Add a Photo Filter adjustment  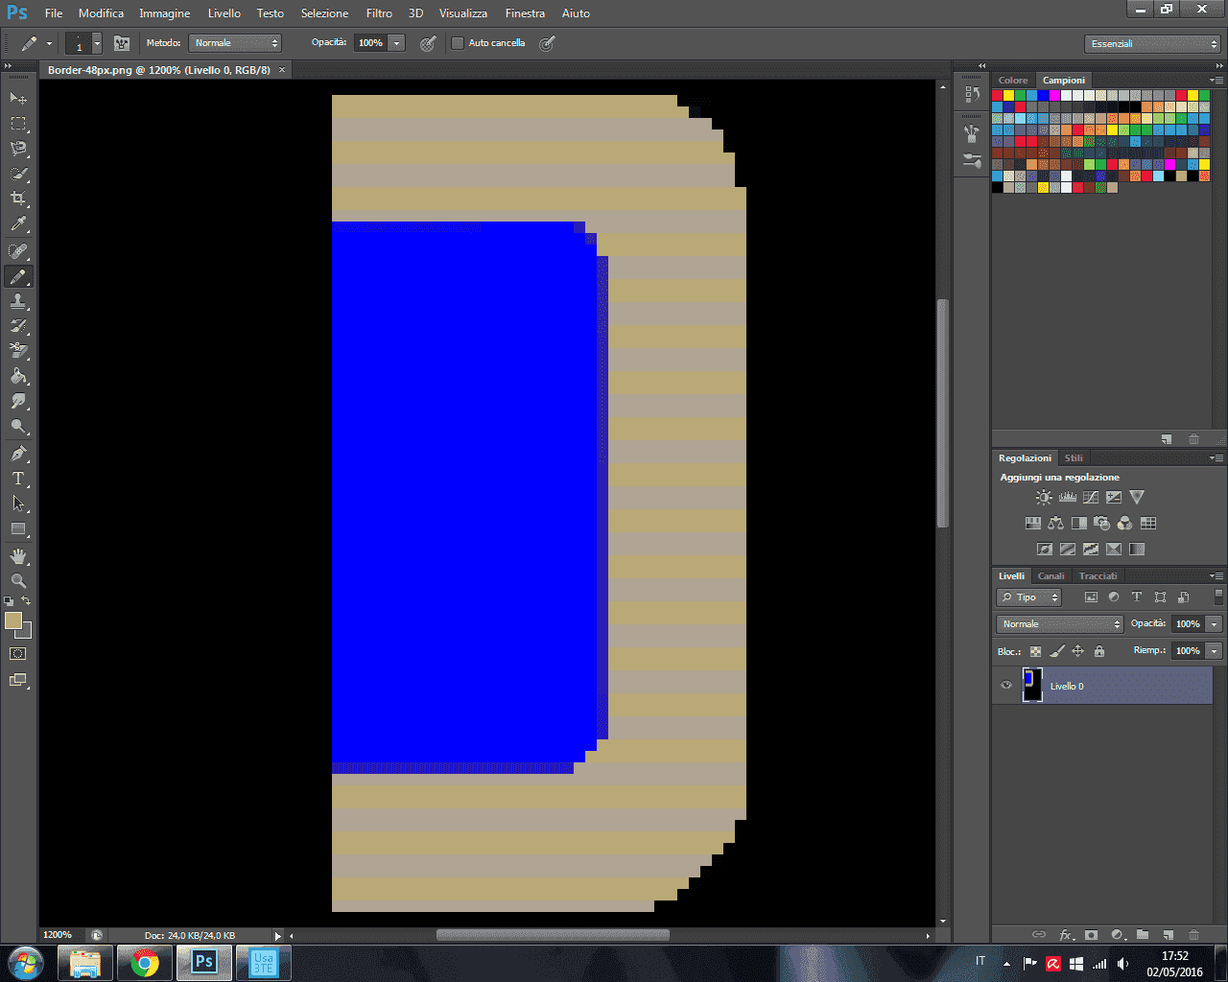(1101, 523)
